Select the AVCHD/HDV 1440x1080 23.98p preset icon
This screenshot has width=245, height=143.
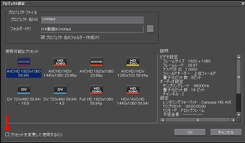[x=60, y=62]
